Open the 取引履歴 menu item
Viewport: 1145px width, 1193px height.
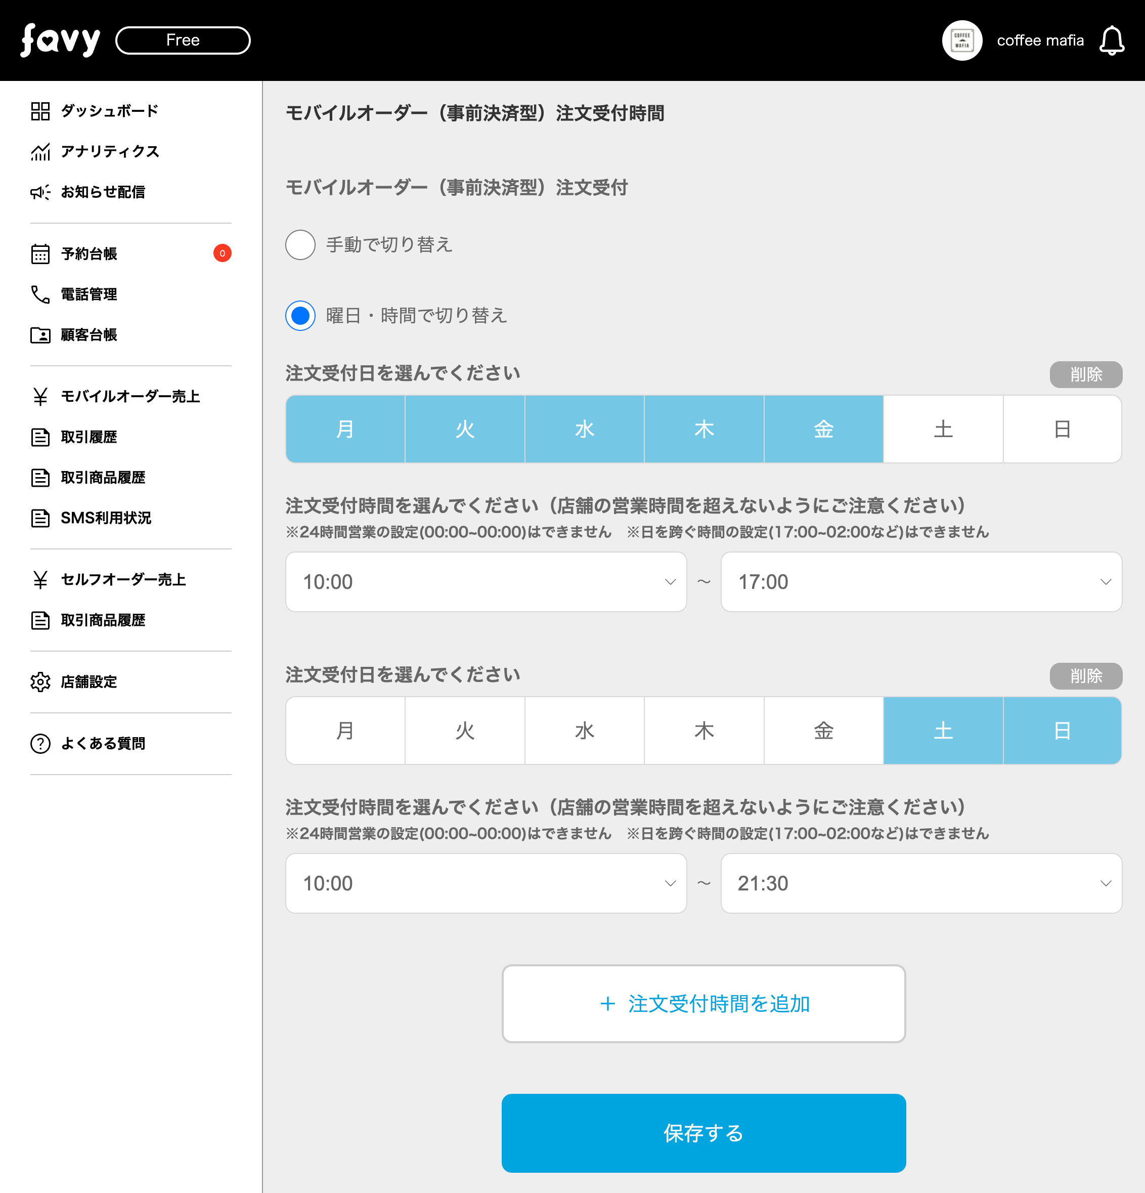click(89, 437)
